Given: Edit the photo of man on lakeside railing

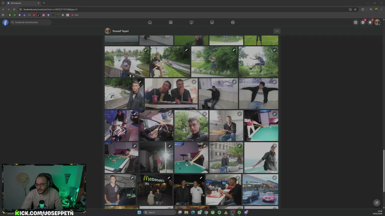Looking at the screenshot, I should point(146,50).
